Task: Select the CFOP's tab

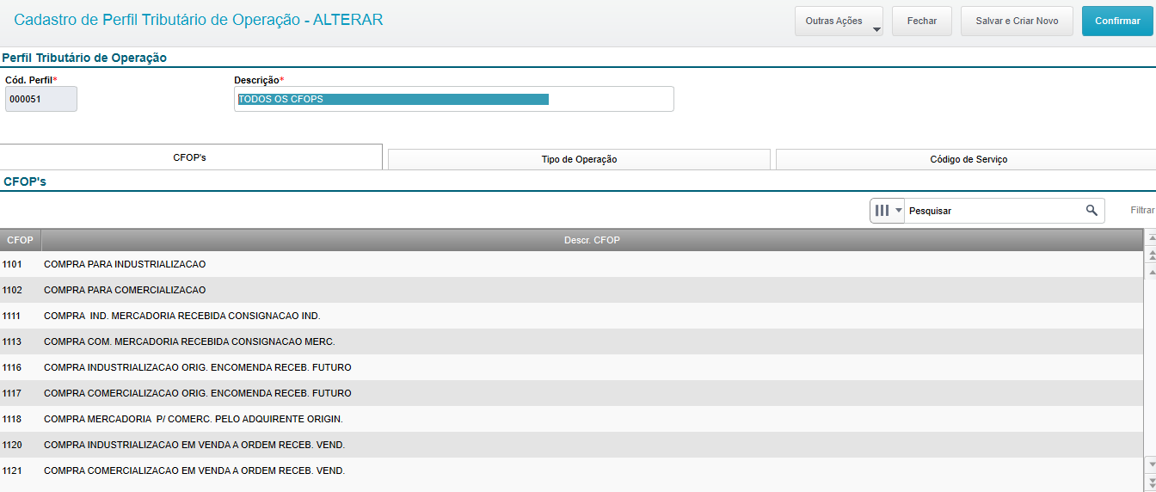Action: pyautogui.click(x=190, y=158)
